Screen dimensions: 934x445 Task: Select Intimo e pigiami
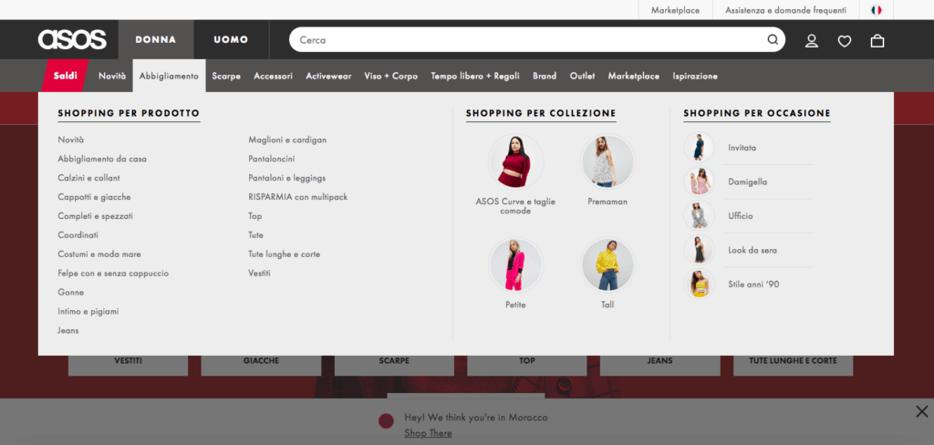click(88, 311)
